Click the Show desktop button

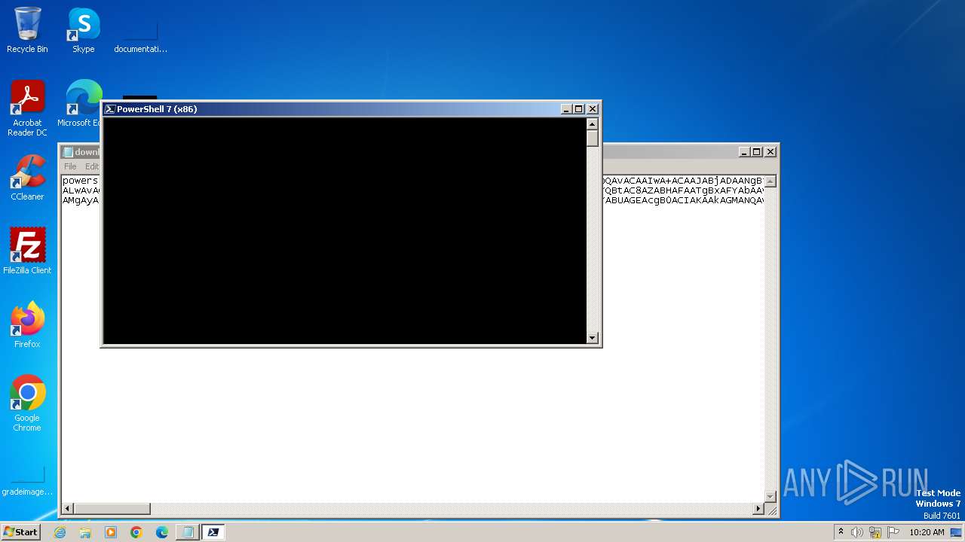click(956, 532)
